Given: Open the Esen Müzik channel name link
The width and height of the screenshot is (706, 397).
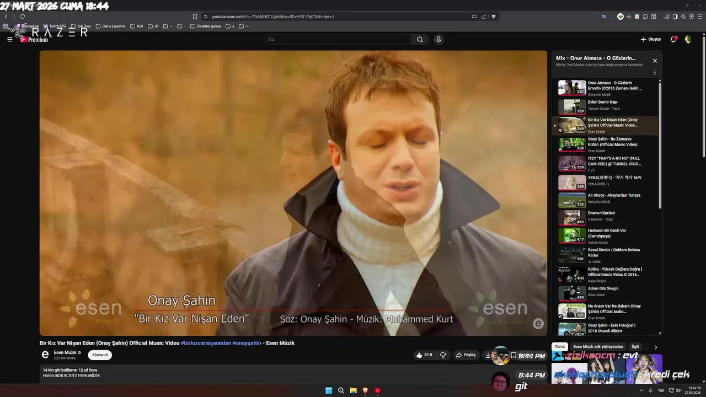Looking at the screenshot, I should [65, 352].
